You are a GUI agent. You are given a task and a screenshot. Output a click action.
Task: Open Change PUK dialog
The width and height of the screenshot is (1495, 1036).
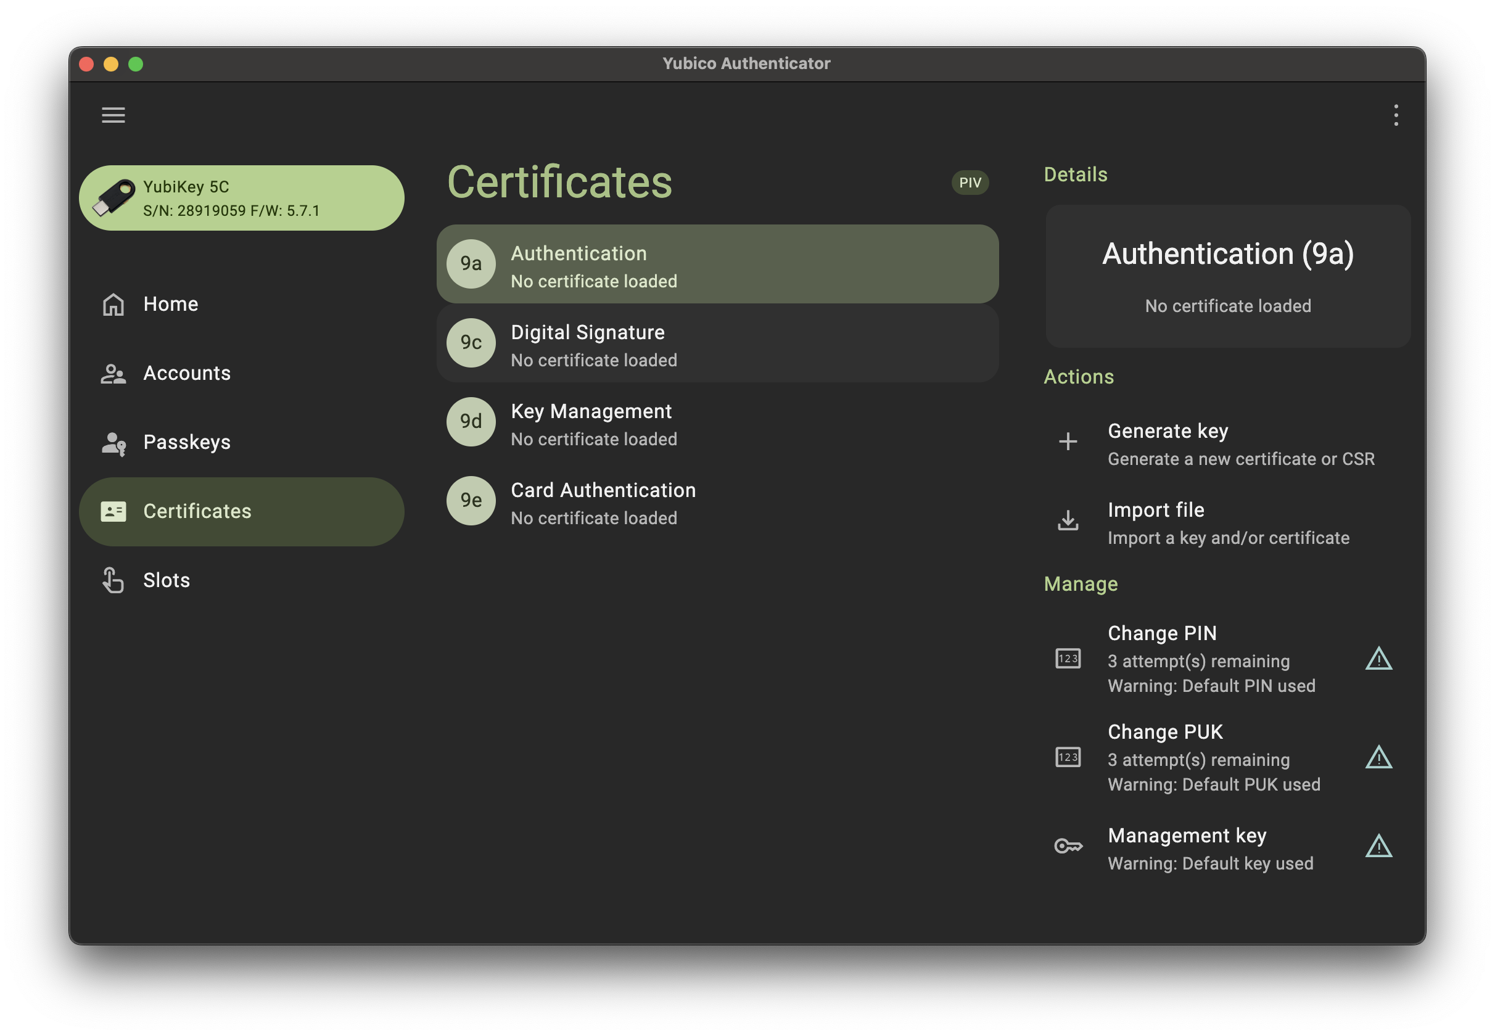(x=1227, y=757)
